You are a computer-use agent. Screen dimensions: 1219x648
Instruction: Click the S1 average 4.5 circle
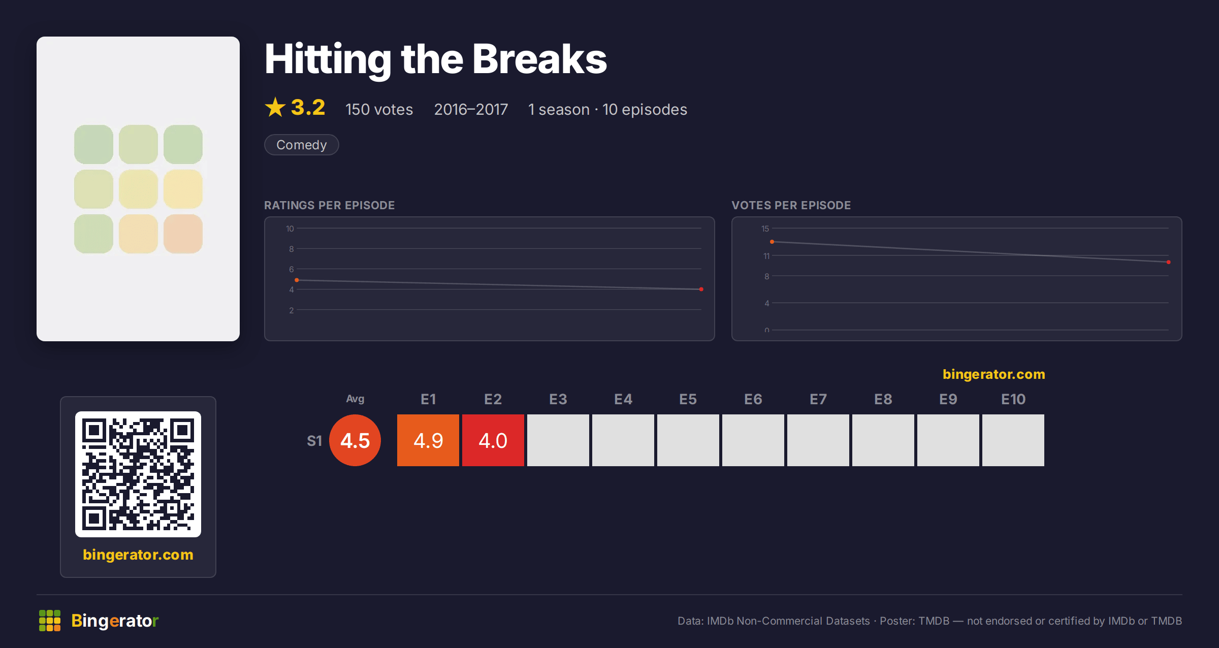coord(355,440)
